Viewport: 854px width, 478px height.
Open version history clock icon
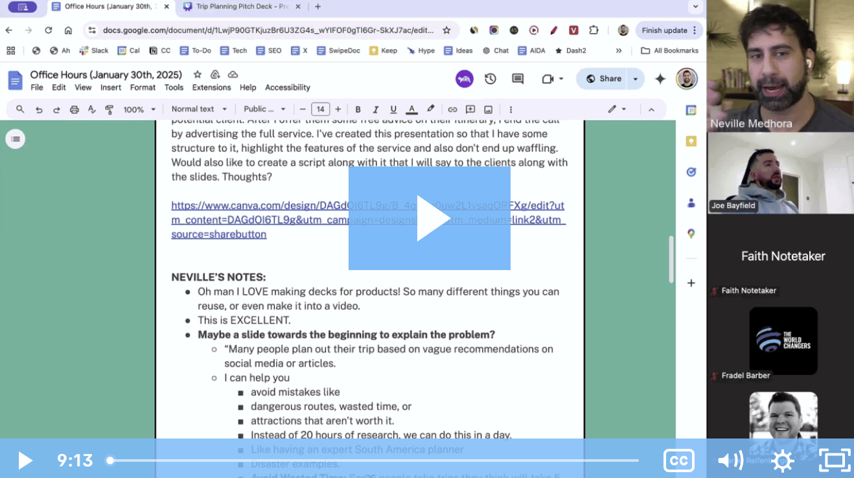490,79
